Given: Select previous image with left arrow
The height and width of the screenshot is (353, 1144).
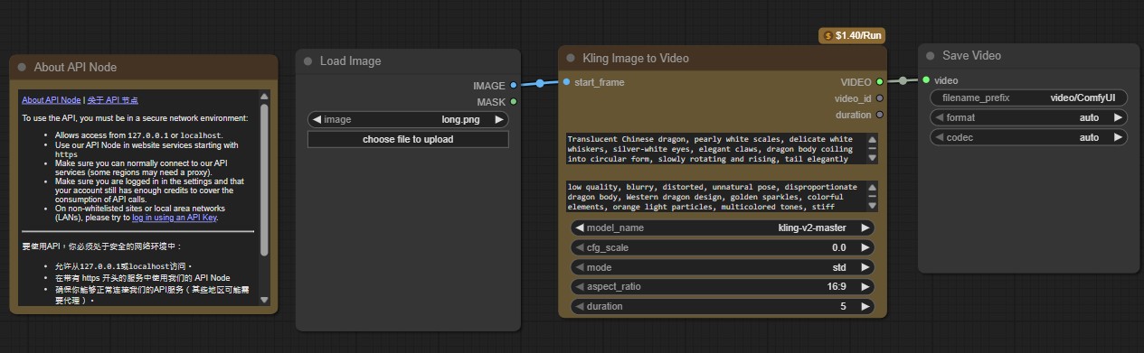Looking at the screenshot, I should tap(317, 119).
